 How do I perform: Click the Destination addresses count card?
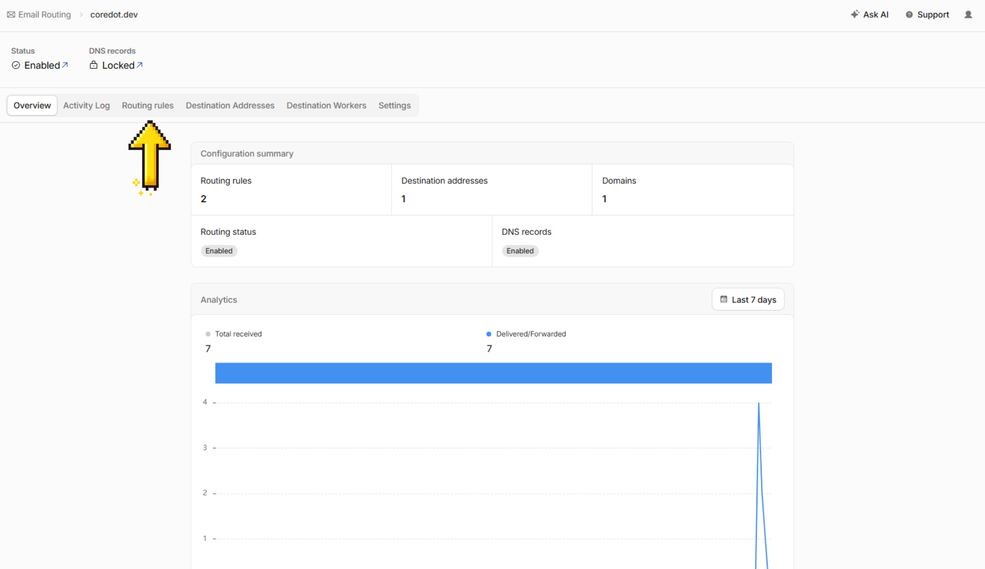(492, 190)
